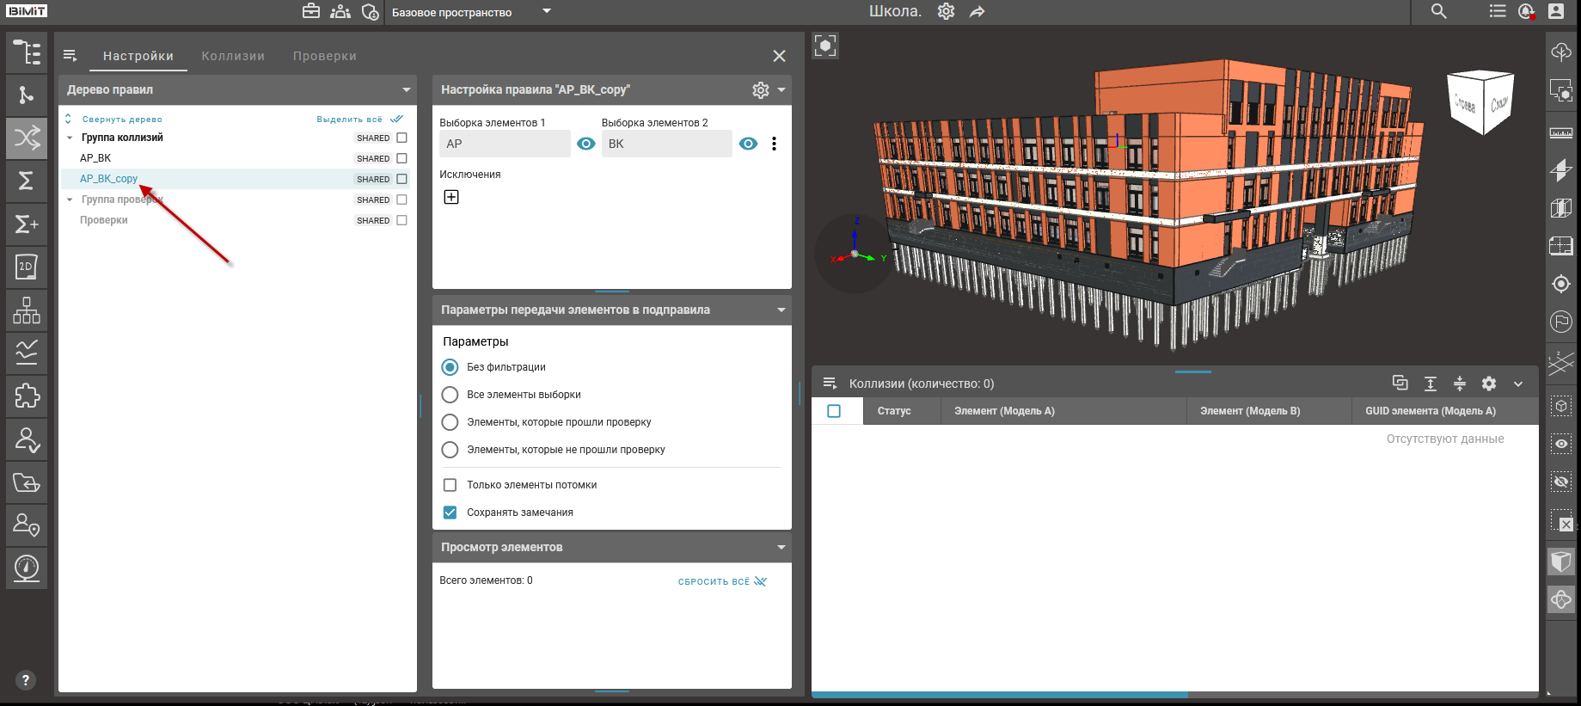The height and width of the screenshot is (706, 1581).
Task: Collapse the 'Просмотр элементов' panel
Action: (x=781, y=547)
